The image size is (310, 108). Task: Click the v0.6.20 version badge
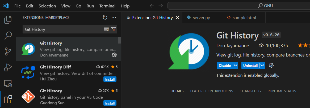pyautogui.click(x=271, y=35)
